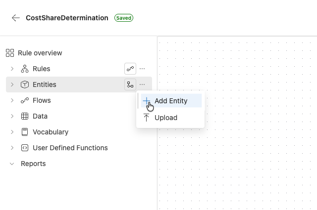The width and height of the screenshot is (317, 210).
Task: Click the plus icon beside Add Entity
Action: pos(147,101)
